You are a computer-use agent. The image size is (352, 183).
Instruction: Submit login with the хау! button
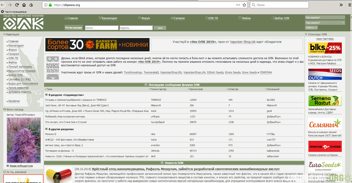coord(160,28)
